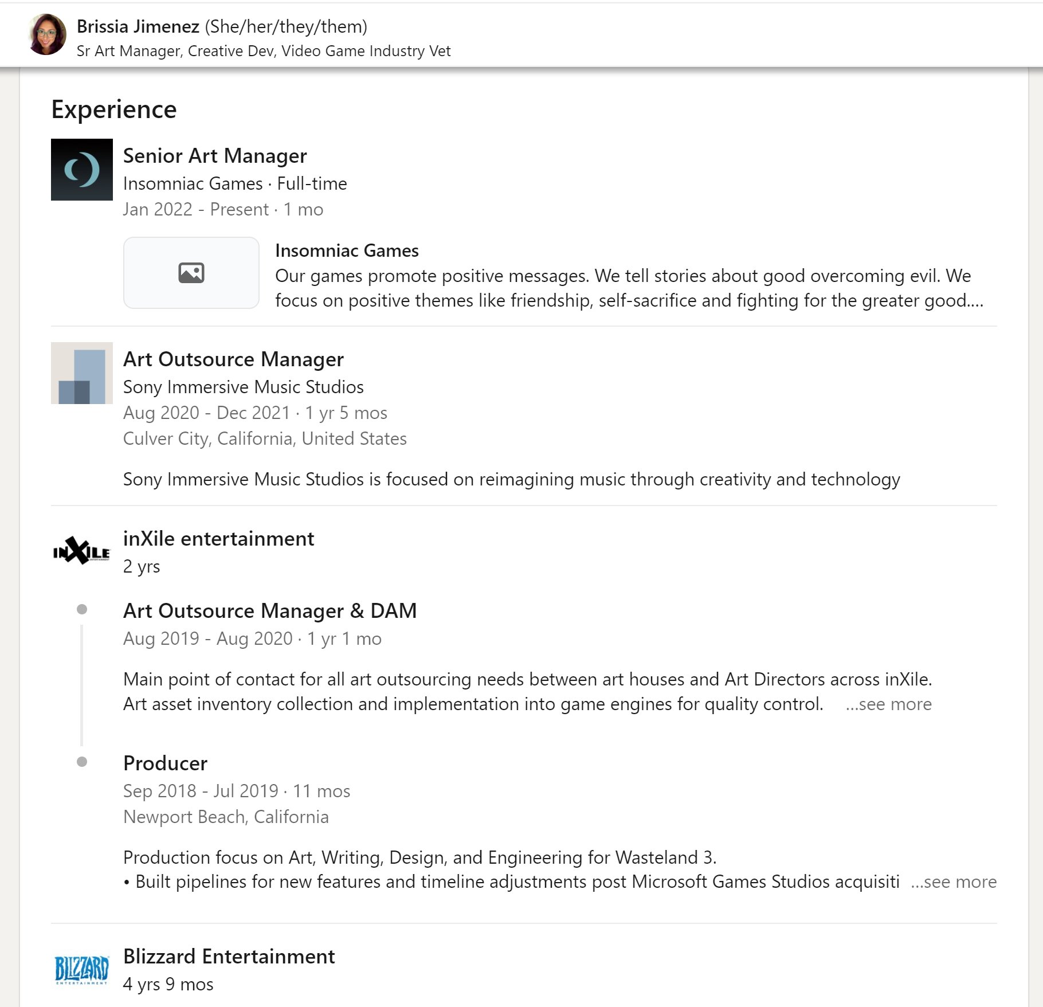Click 'Sep 2018 - Jul 2019 · 11 mos'
Screen dimensions: 1043x1007
pyautogui.click(x=237, y=791)
